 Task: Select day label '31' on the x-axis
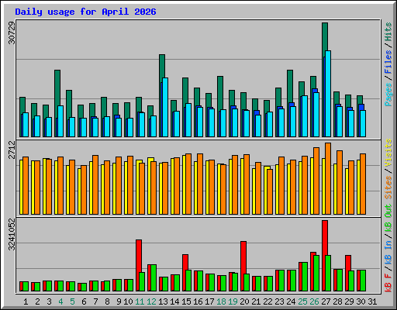[372, 301]
